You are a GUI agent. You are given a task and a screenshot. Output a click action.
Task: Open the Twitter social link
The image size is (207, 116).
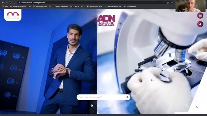coord(98,106)
